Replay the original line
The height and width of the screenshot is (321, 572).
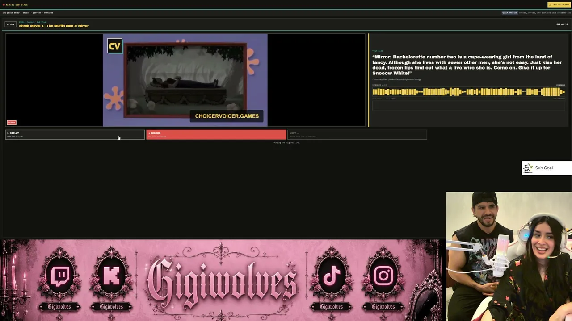(x=75, y=135)
